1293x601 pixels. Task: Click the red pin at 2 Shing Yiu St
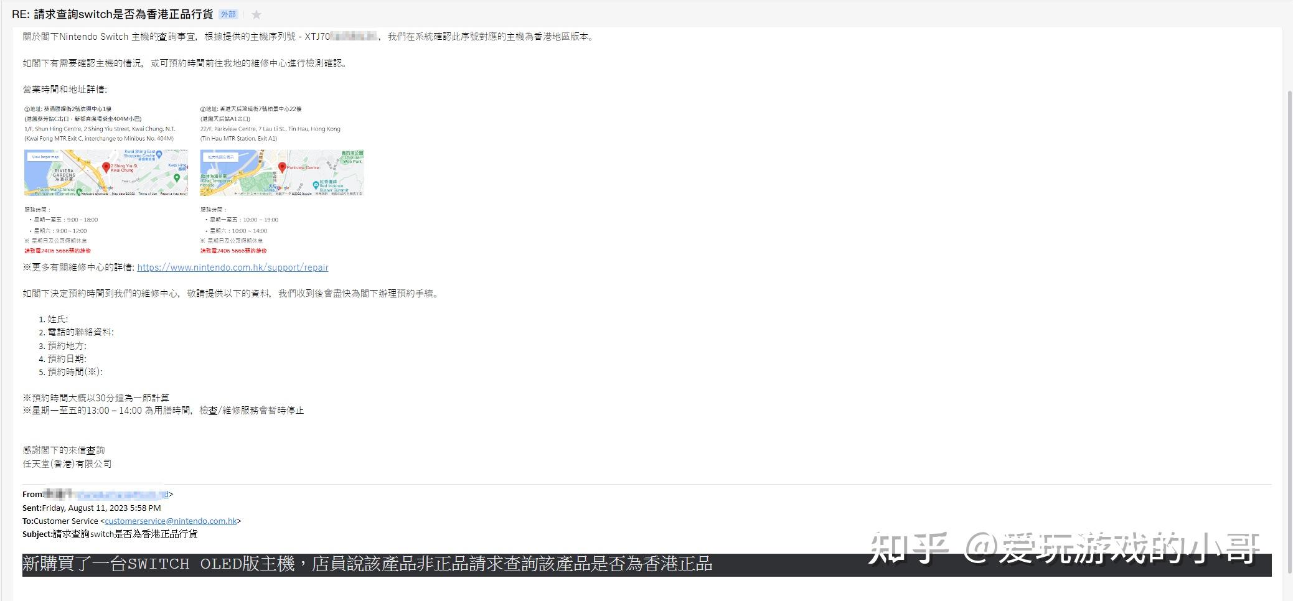click(106, 167)
